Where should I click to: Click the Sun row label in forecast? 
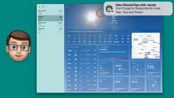[x=69, y=81]
